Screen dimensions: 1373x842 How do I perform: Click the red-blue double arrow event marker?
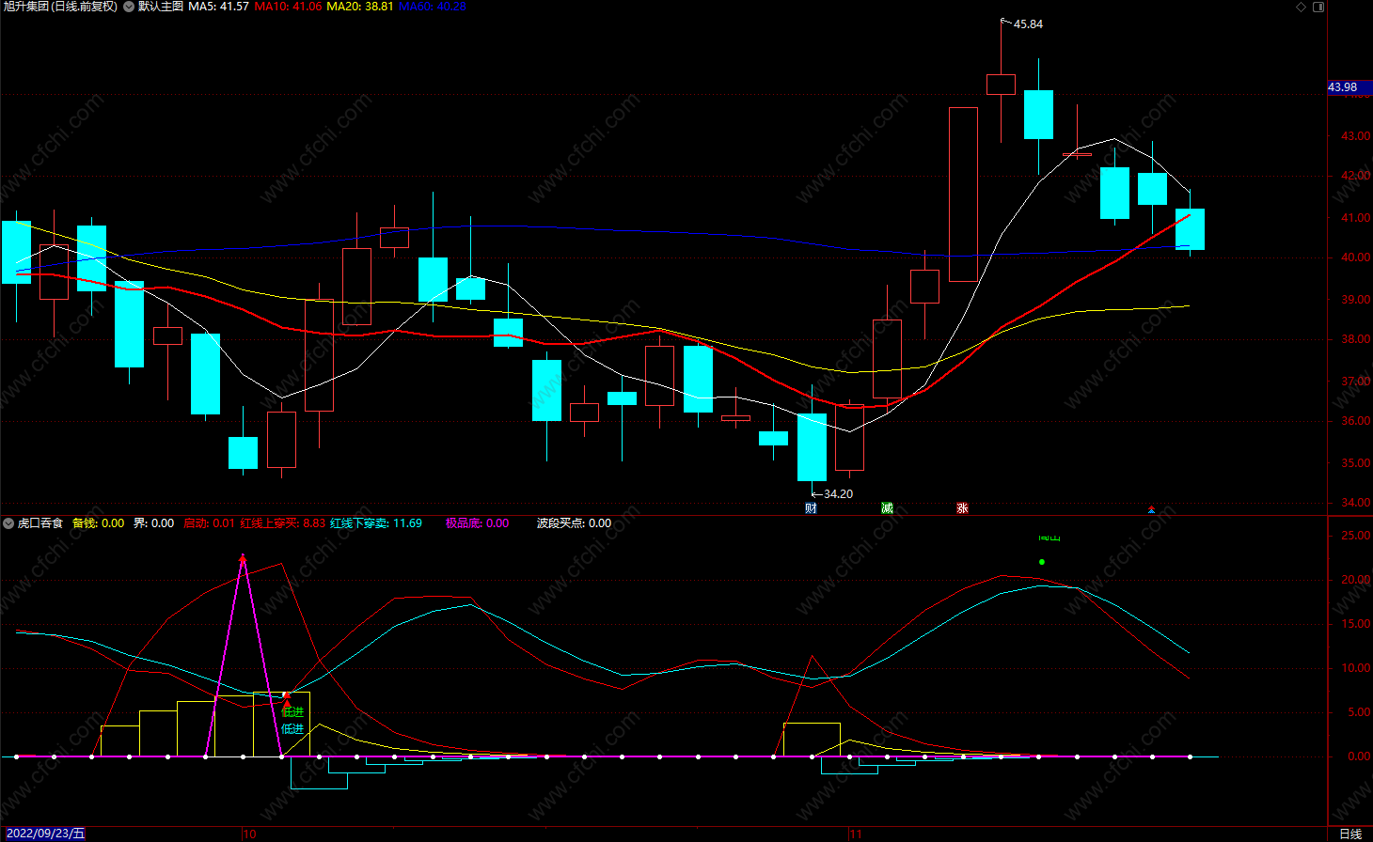point(1151,509)
